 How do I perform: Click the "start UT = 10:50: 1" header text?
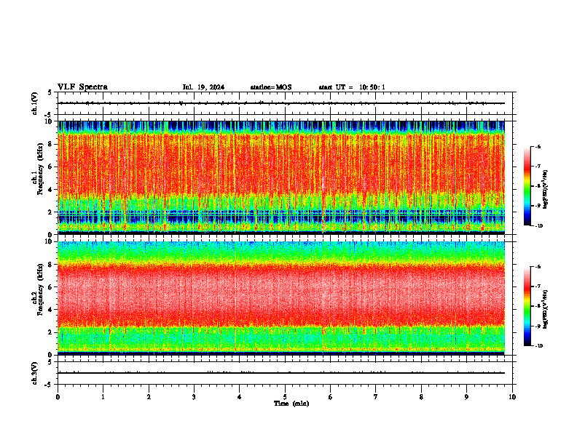(x=352, y=87)
